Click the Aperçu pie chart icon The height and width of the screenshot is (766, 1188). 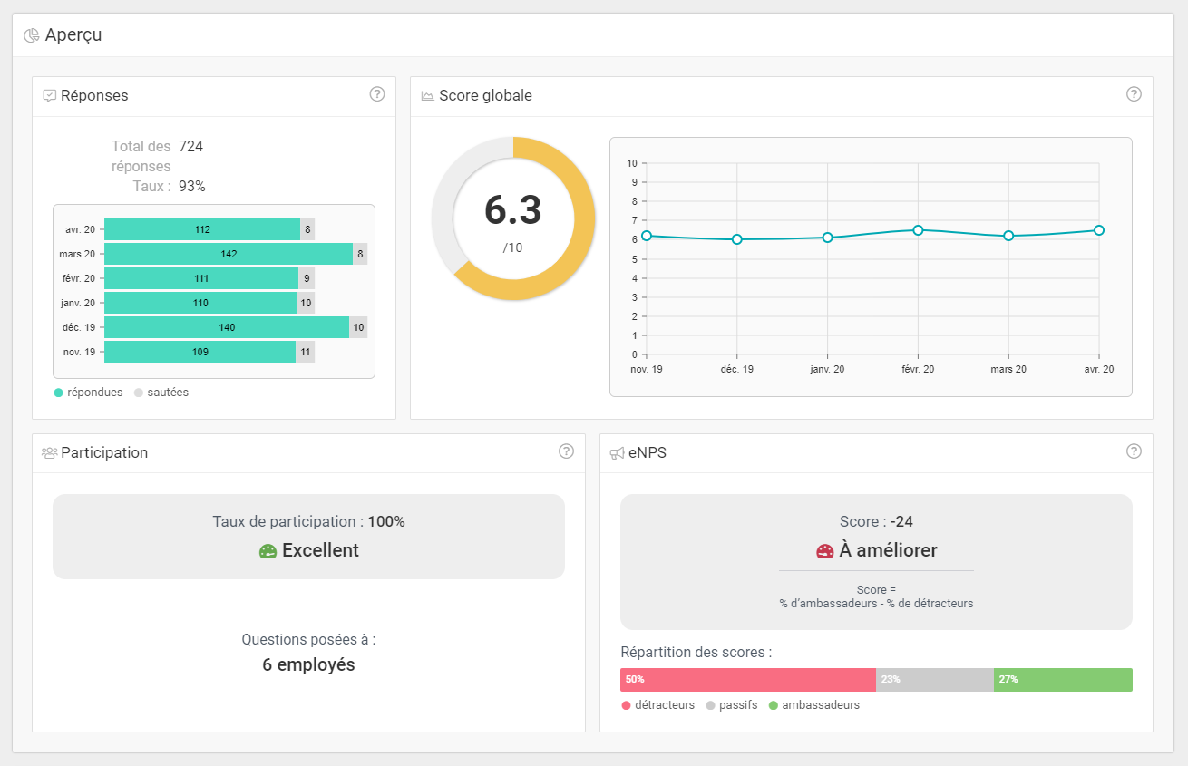pos(32,35)
